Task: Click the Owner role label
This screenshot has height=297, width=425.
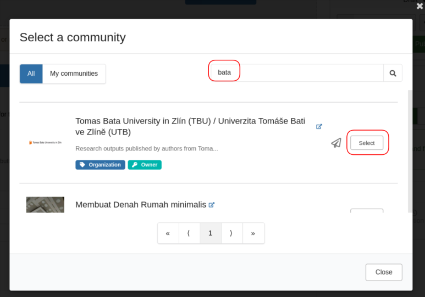Action: point(145,165)
